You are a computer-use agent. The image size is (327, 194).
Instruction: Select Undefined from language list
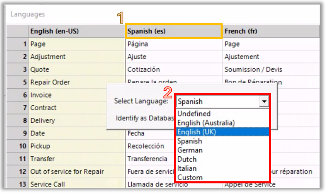coord(194,114)
